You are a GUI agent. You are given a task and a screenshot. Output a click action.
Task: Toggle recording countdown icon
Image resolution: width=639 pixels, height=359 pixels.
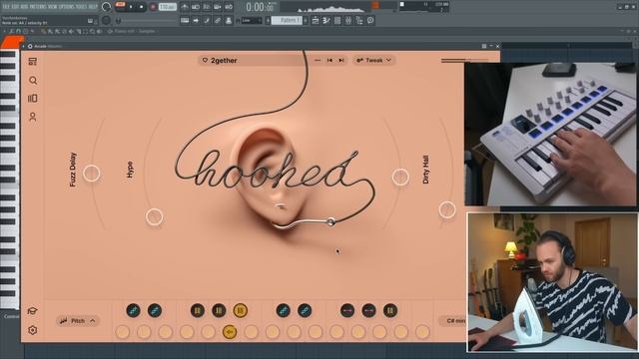(207, 7)
